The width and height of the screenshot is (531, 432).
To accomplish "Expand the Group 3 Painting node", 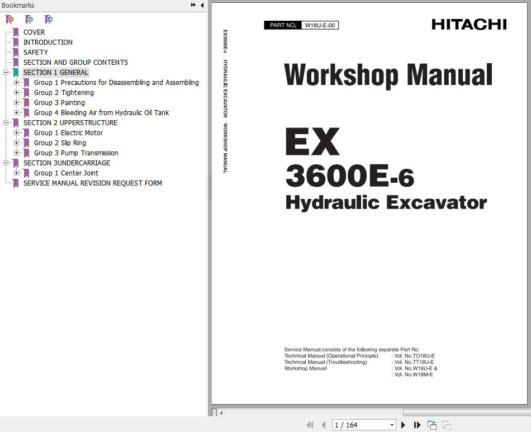I will [x=16, y=103].
